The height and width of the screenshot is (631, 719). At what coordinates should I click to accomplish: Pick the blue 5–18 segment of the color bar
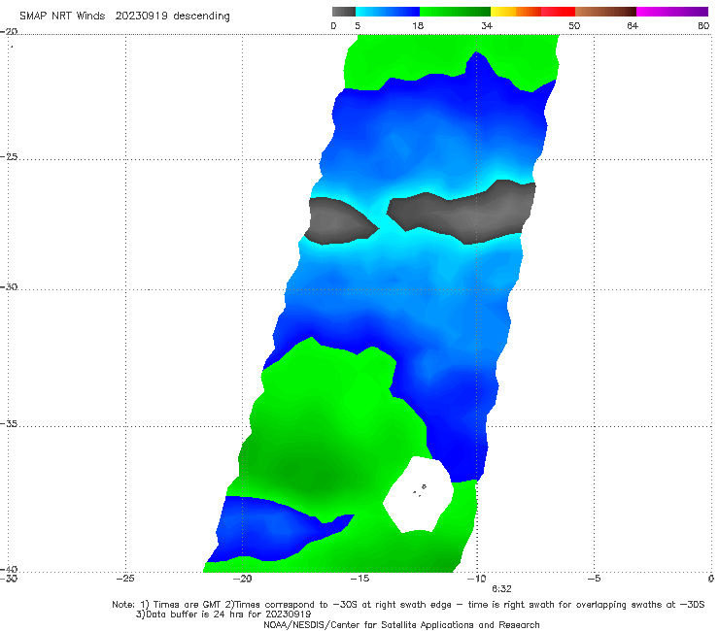(388, 12)
